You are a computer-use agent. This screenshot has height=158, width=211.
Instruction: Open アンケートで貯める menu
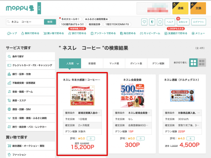[x=103, y=33]
